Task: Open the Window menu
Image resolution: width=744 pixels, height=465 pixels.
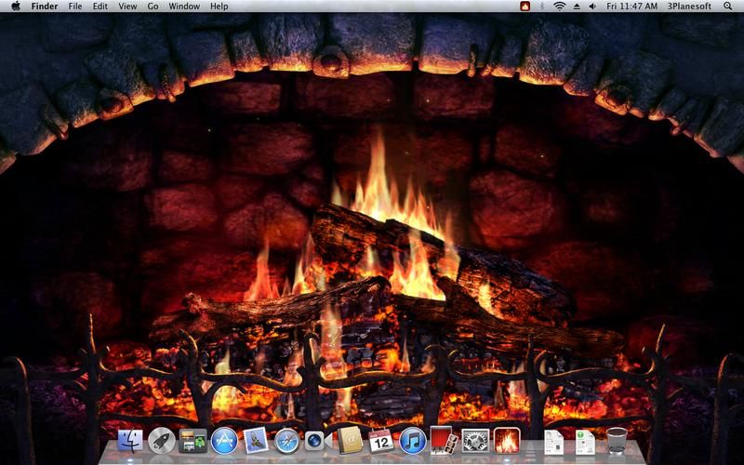Action: (184, 7)
